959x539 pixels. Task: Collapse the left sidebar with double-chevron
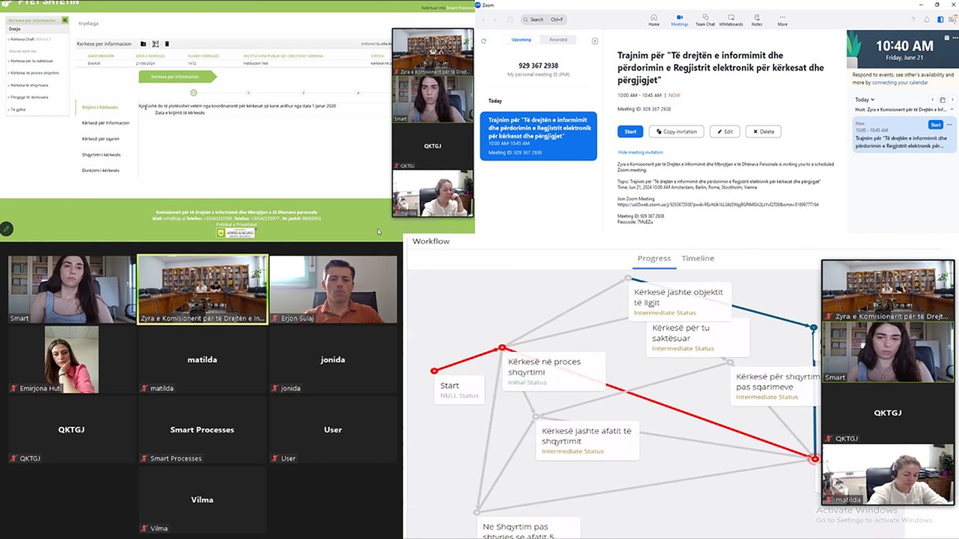pos(65,20)
